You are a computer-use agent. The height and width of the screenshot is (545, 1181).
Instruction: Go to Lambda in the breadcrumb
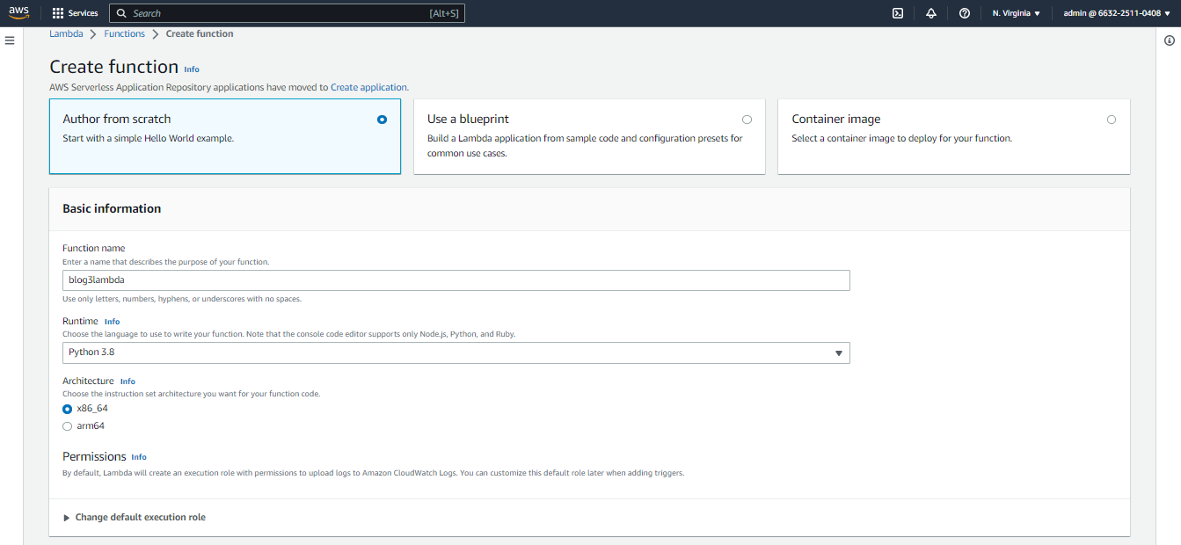66,33
